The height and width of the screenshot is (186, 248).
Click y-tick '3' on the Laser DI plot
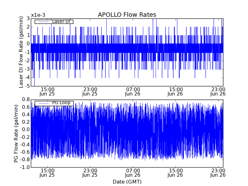point(28,19)
